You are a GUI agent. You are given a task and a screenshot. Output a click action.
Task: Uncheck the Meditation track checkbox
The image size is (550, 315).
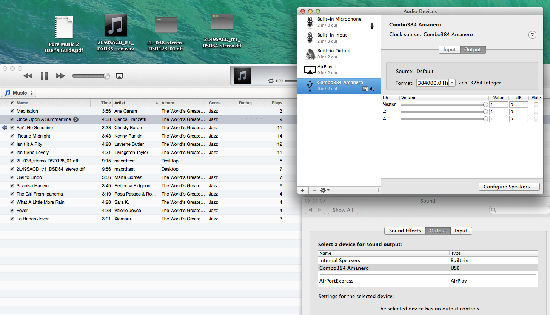coord(12,111)
